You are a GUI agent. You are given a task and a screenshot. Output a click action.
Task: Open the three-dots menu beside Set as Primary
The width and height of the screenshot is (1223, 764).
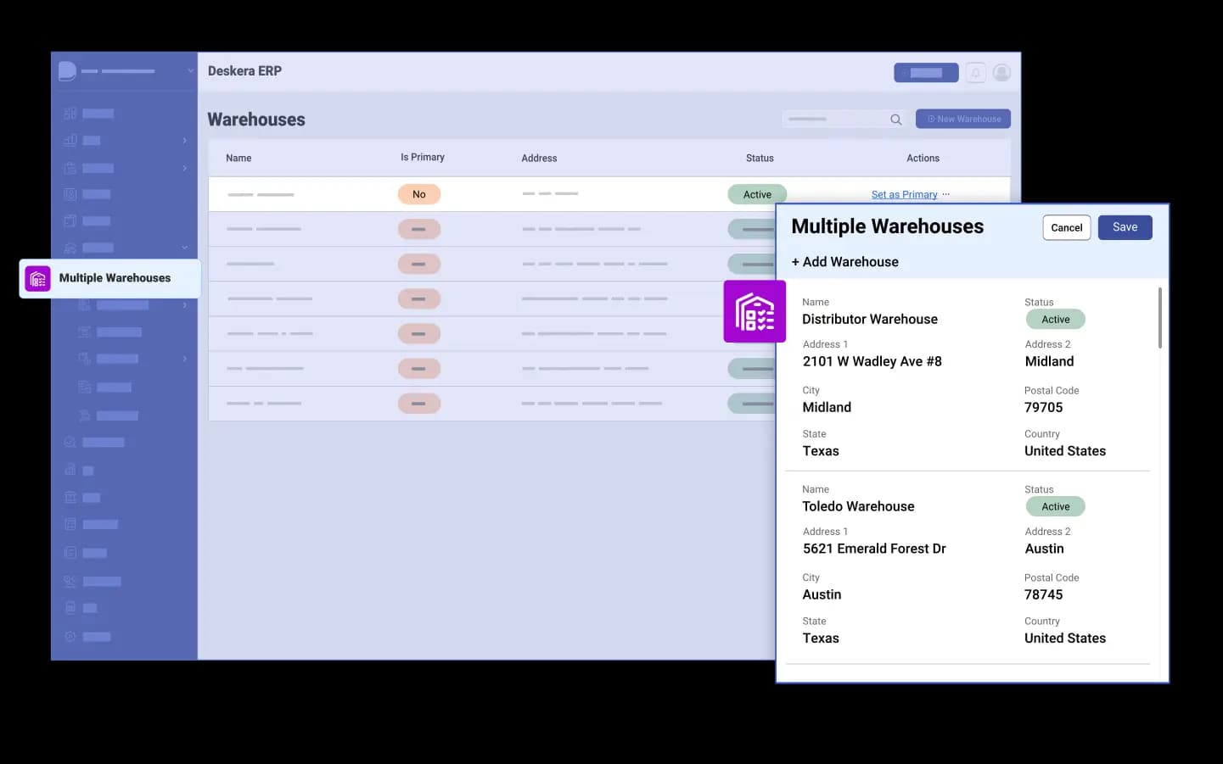(946, 194)
